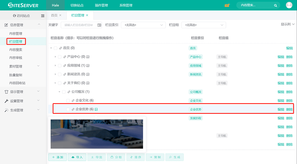Toggle the sidebar hamburger menu icon
The height and width of the screenshot is (164, 297).
click(43, 16)
